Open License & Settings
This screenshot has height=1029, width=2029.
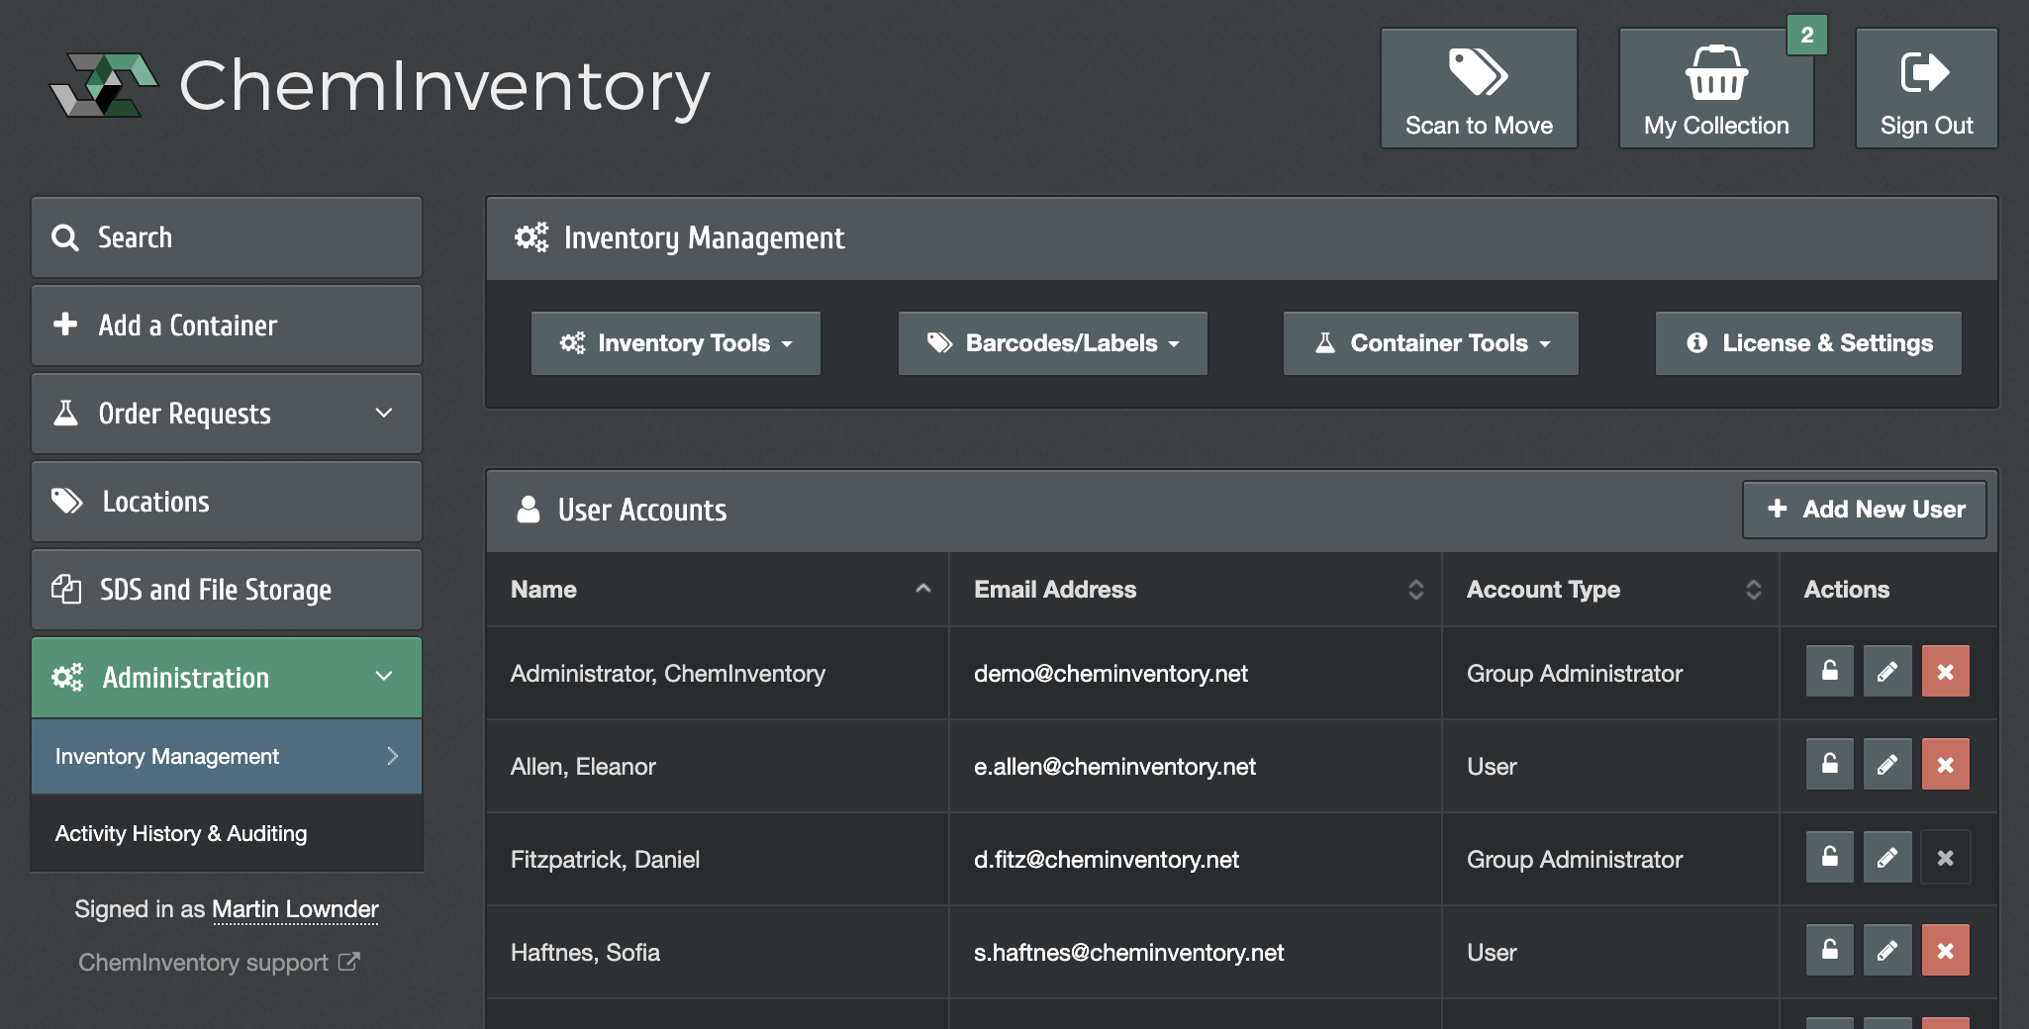pos(1808,343)
